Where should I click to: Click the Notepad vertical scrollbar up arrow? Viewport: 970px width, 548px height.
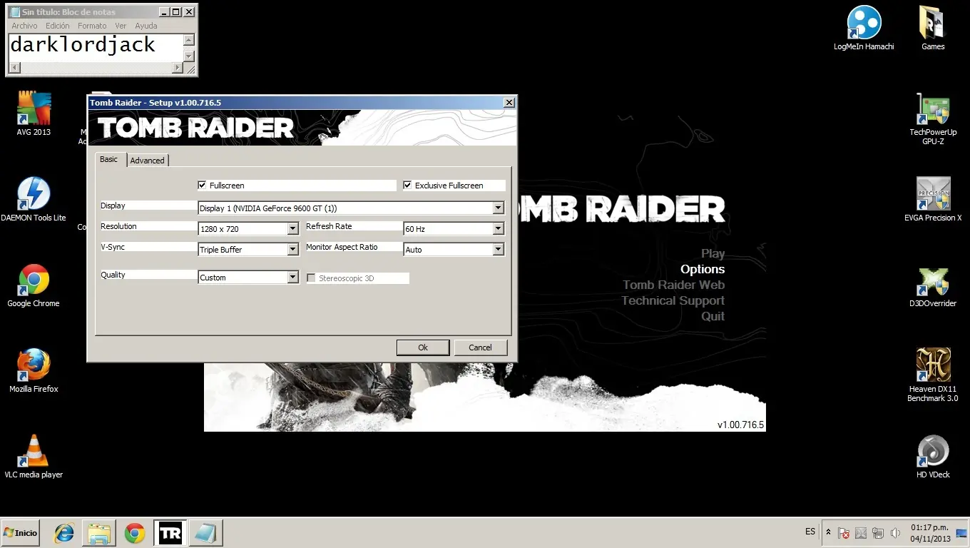(x=189, y=40)
